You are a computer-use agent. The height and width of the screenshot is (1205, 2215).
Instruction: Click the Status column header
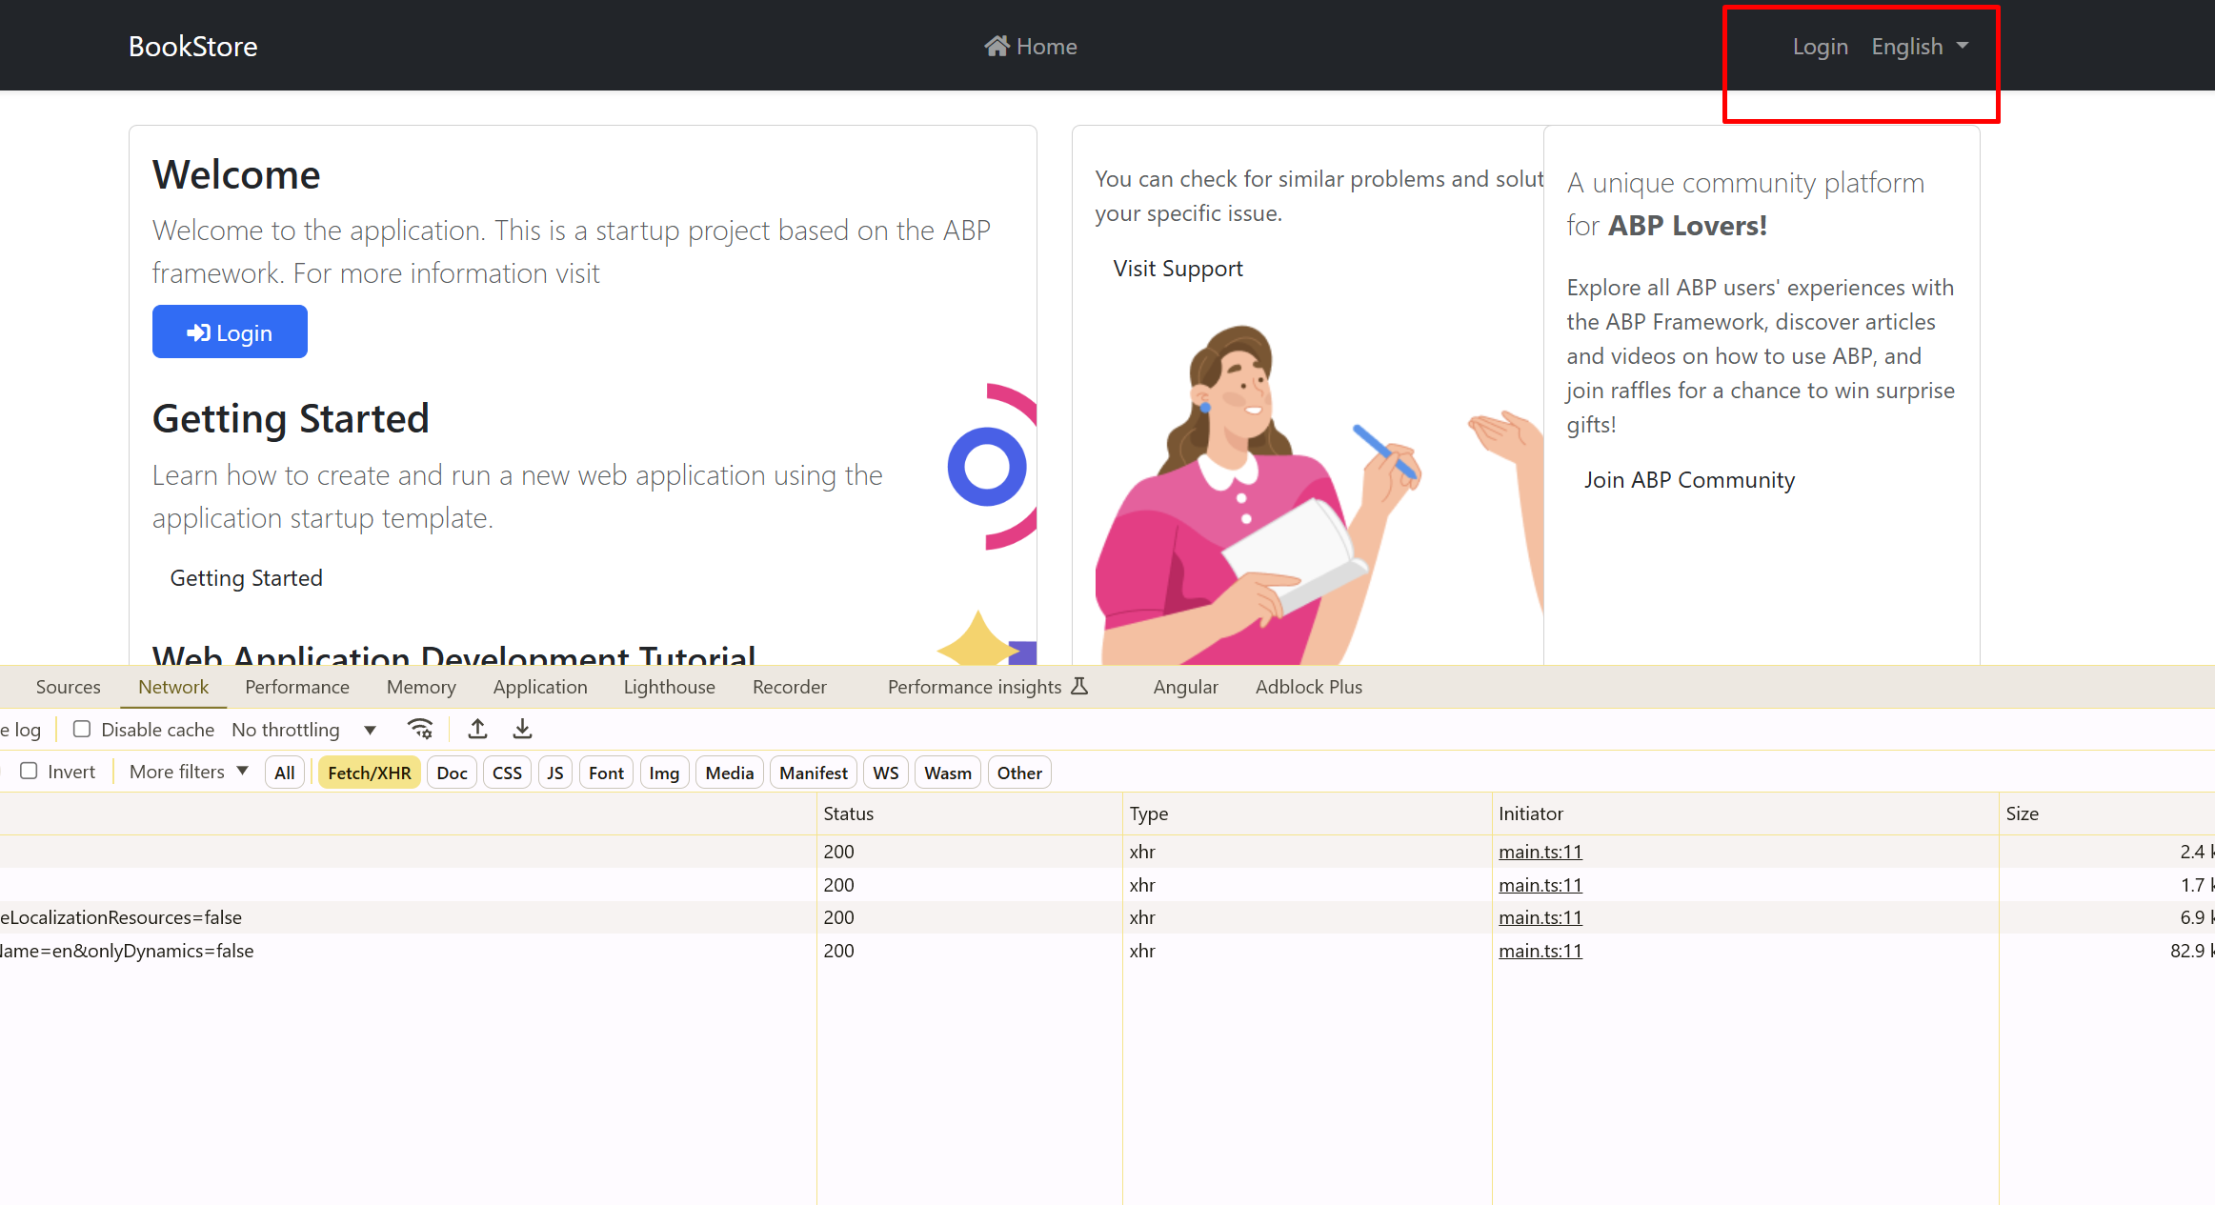[x=848, y=813]
